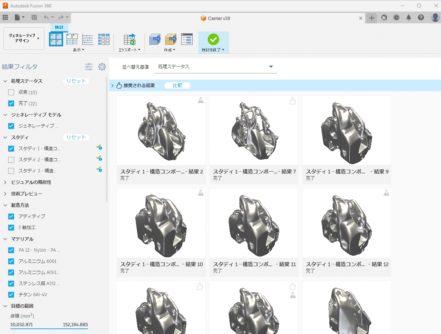This screenshot has height=334, width=441.
Task: Open the 作成 menu
Action: coord(170,50)
